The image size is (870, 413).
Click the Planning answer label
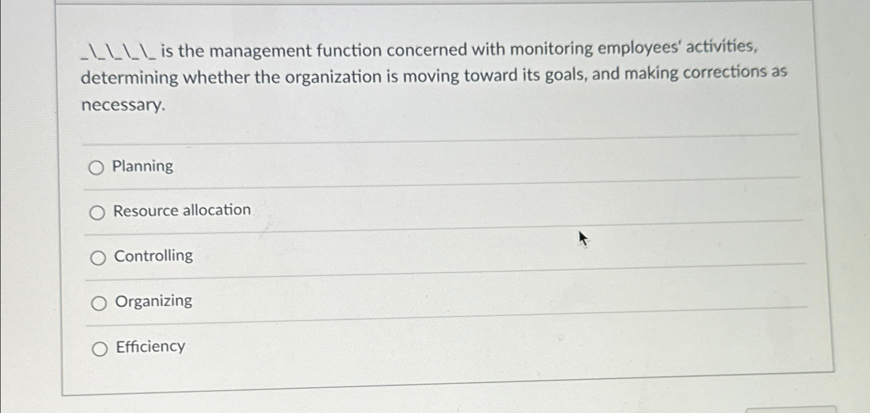pos(143,166)
